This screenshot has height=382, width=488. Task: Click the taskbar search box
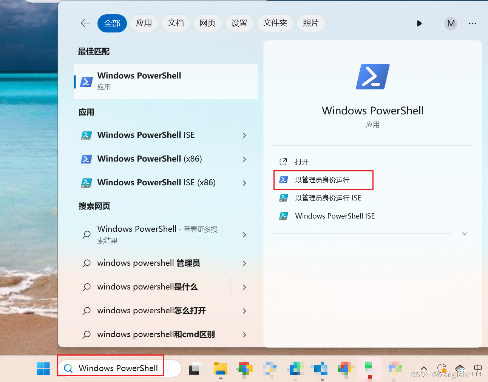coord(119,368)
